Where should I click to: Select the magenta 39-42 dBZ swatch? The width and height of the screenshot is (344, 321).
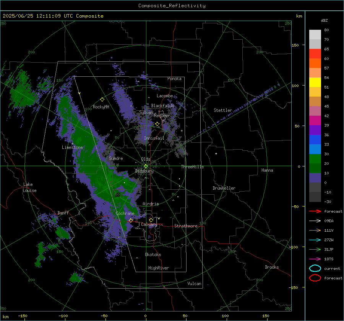315,121
